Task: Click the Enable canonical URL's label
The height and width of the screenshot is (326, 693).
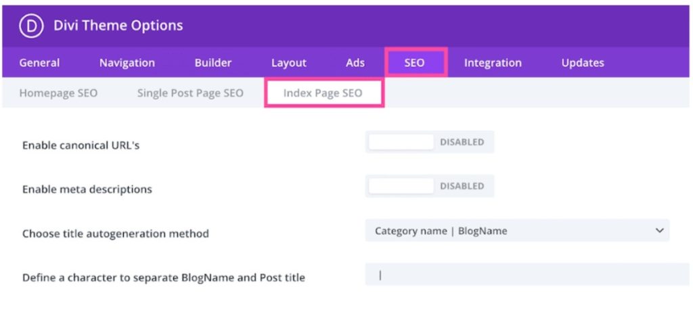Action: [81, 145]
